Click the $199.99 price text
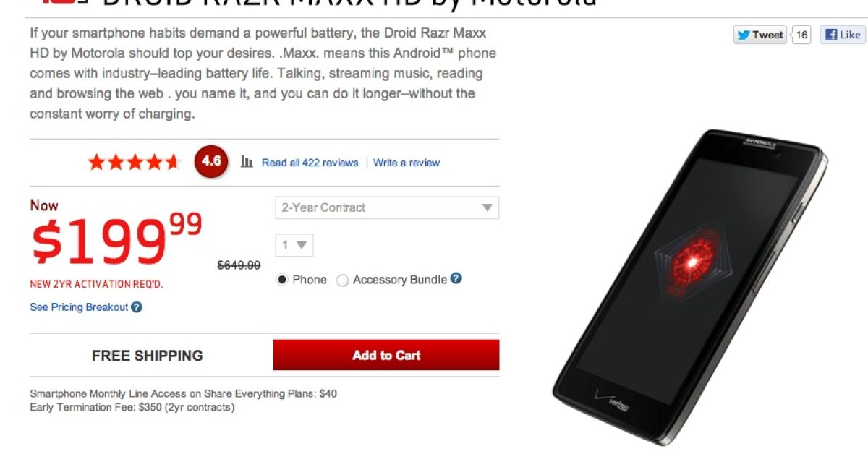The image size is (868, 454). click(x=116, y=239)
